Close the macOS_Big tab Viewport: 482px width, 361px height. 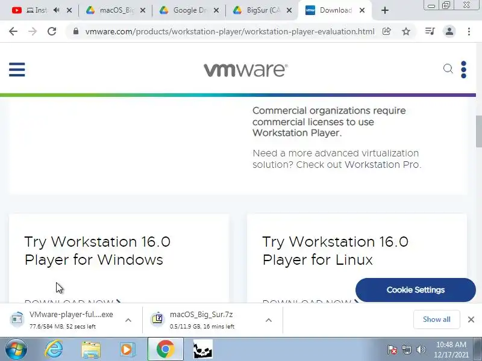143,10
